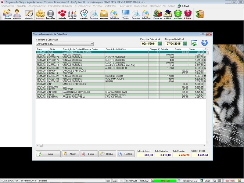Select the VE000174 row
This screenshot has height=183, width=244.
121,57
